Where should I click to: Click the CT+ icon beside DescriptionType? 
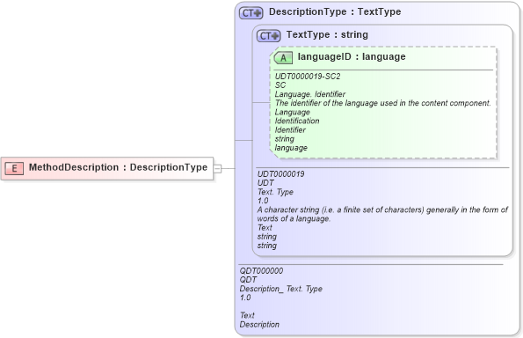(251, 12)
